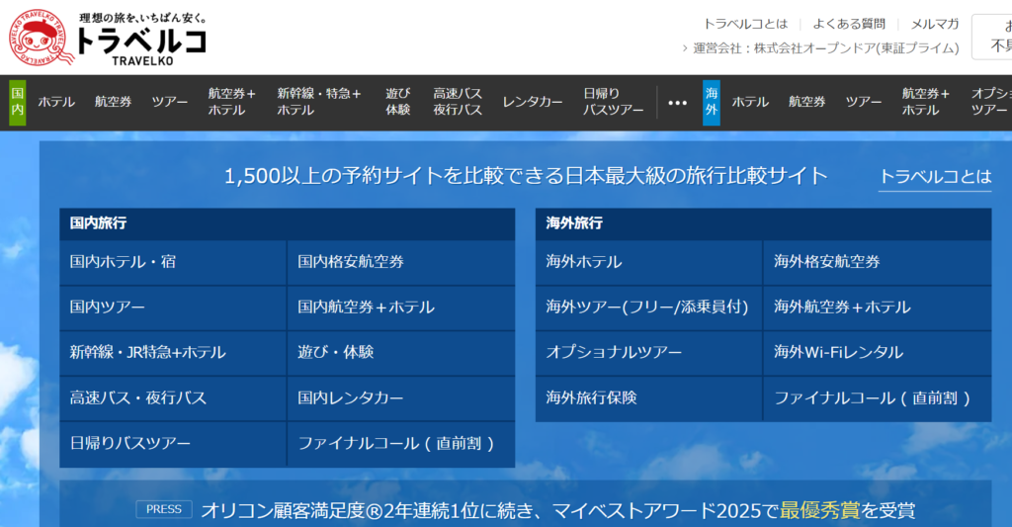The height and width of the screenshot is (527, 1012).
Task: Click the 国内ホテル・宿 tile
Action: tap(173, 262)
